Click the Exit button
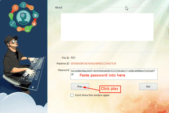Screen dimensions: 169x113 tap(148, 86)
